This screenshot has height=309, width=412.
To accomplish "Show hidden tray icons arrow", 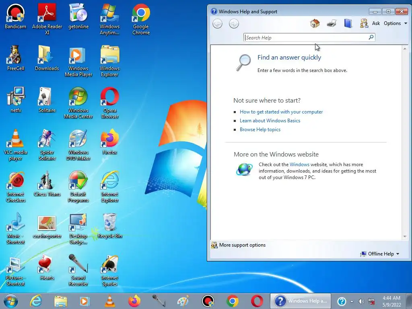I will pyautogui.click(x=352, y=301).
